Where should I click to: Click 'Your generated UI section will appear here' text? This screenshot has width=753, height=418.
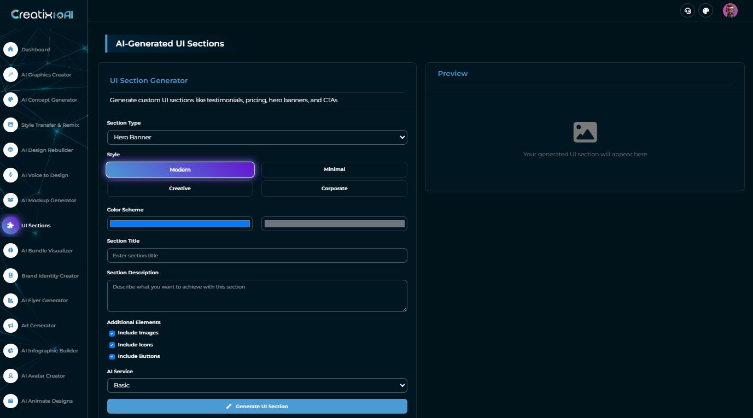click(585, 154)
